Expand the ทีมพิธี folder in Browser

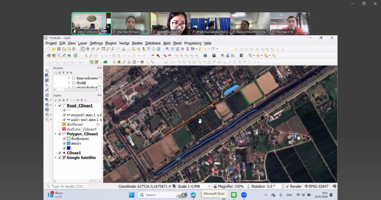click(x=69, y=83)
